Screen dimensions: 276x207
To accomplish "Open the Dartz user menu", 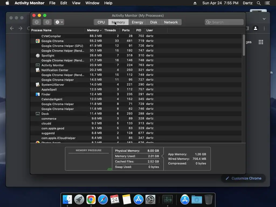I will pyautogui.click(x=248, y=3).
